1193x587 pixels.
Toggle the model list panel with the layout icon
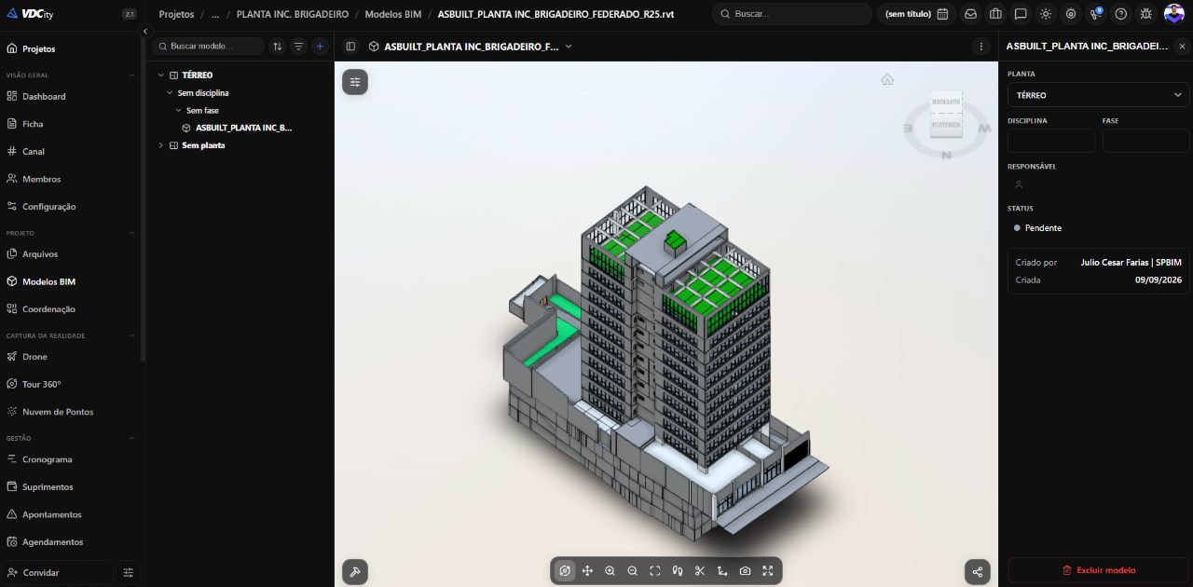point(350,46)
